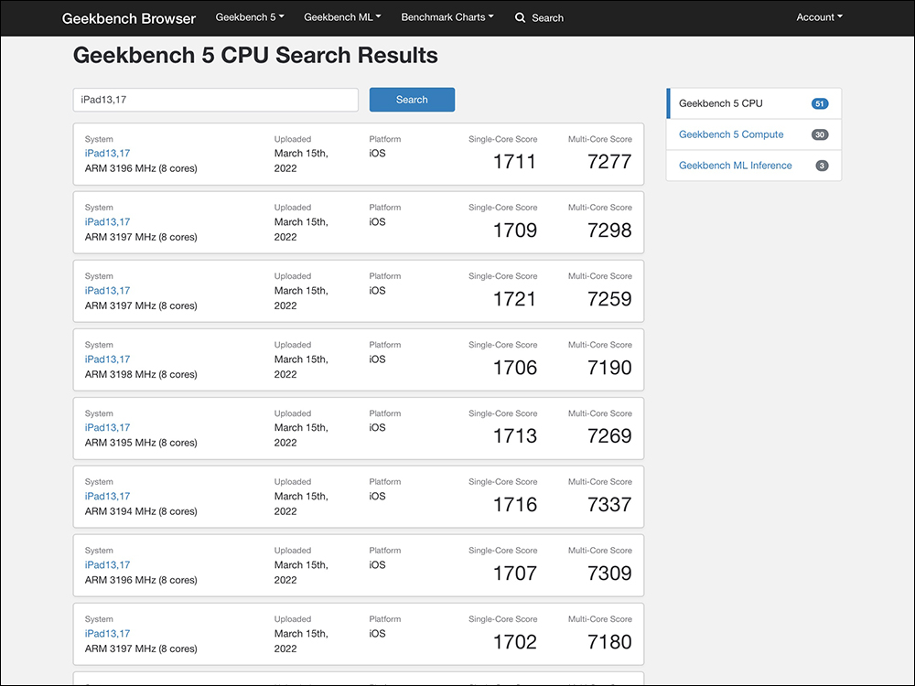This screenshot has height=686, width=915.
Task: Switch to Geekbench 5 Compute results
Action: pyautogui.click(x=731, y=134)
